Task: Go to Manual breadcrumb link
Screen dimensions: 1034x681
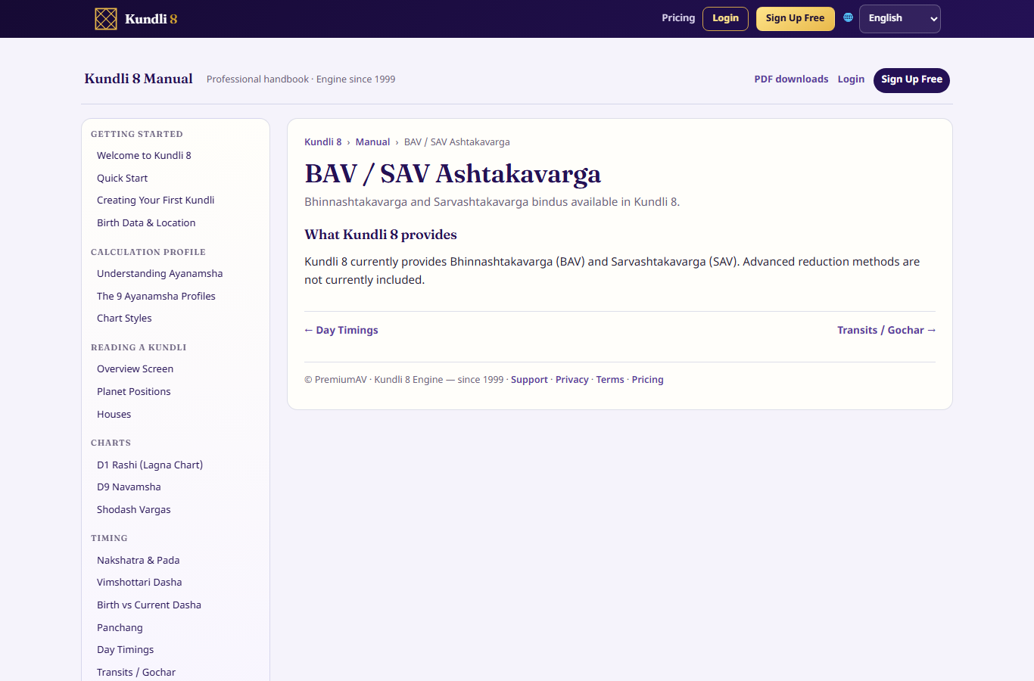Action: (372, 142)
